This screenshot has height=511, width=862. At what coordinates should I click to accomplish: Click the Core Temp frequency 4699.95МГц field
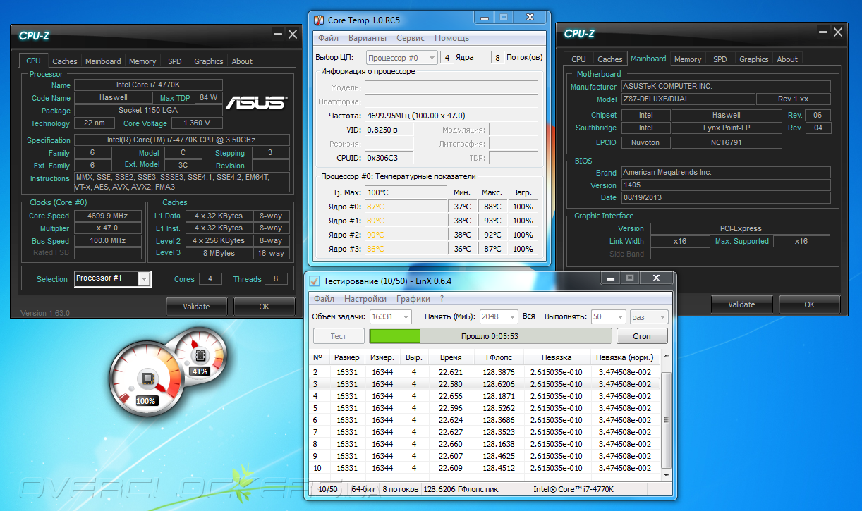452,116
